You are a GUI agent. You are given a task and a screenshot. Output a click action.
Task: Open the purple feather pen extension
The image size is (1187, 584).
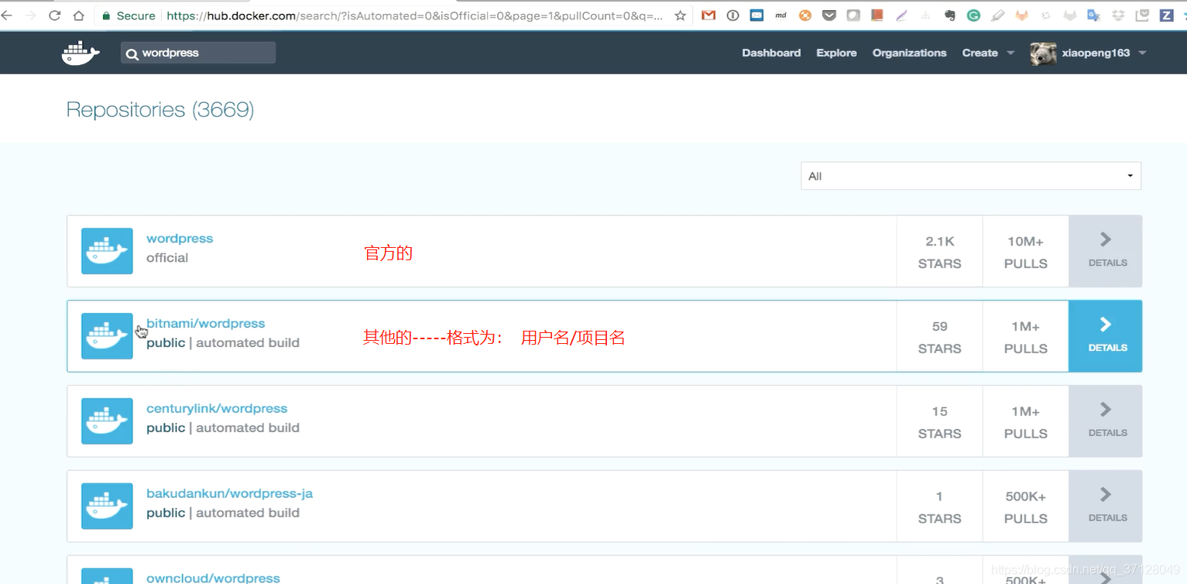[901, 15]
